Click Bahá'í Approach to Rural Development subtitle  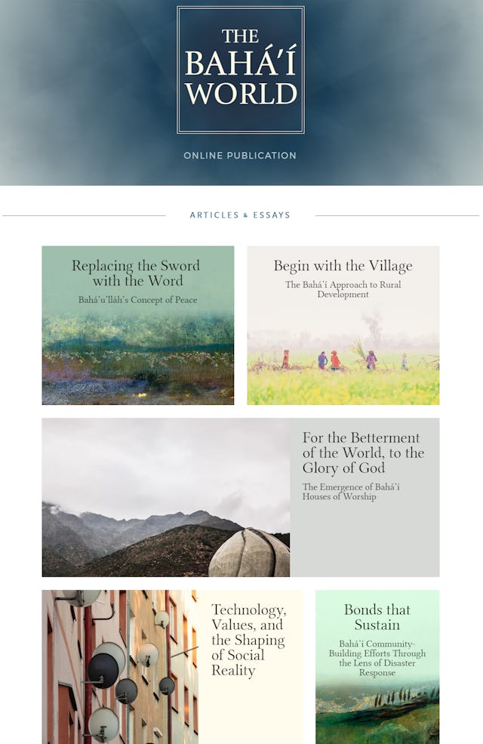[343, 289]
